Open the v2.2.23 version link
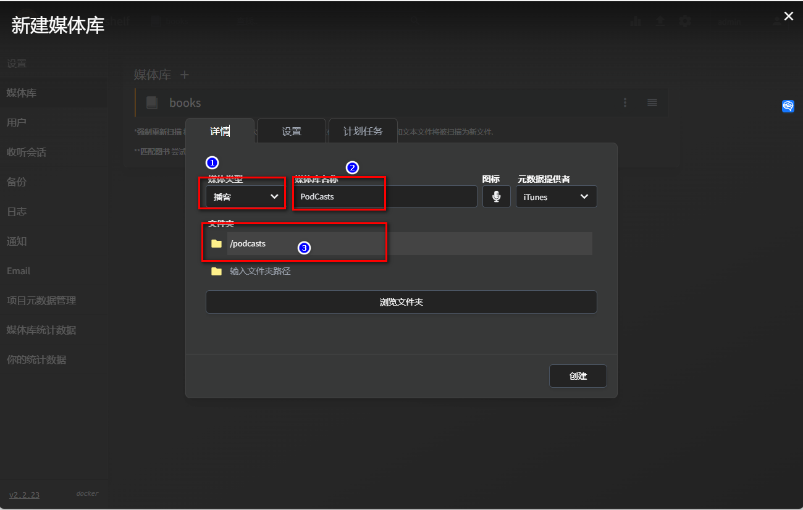Image resolution: width=803 pixels, height=510 pixels. pos(24,495)
